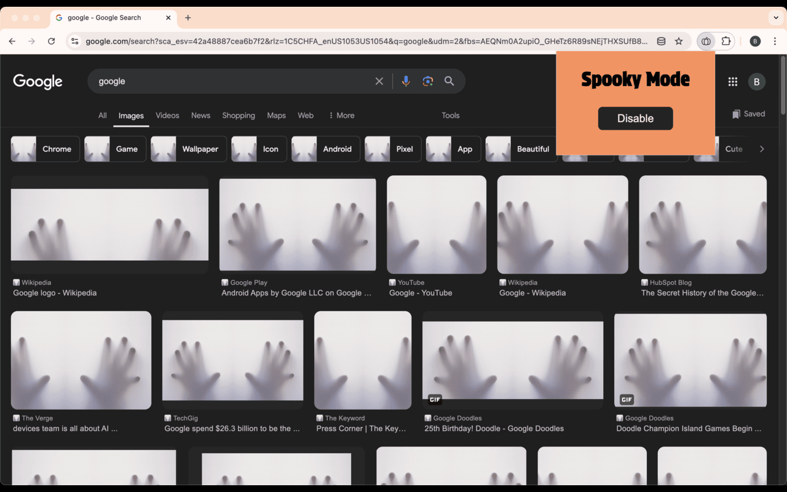This screenshot has height=492, width=787.
Task: Close the google - Google Search tab
Action: (168, 18)
